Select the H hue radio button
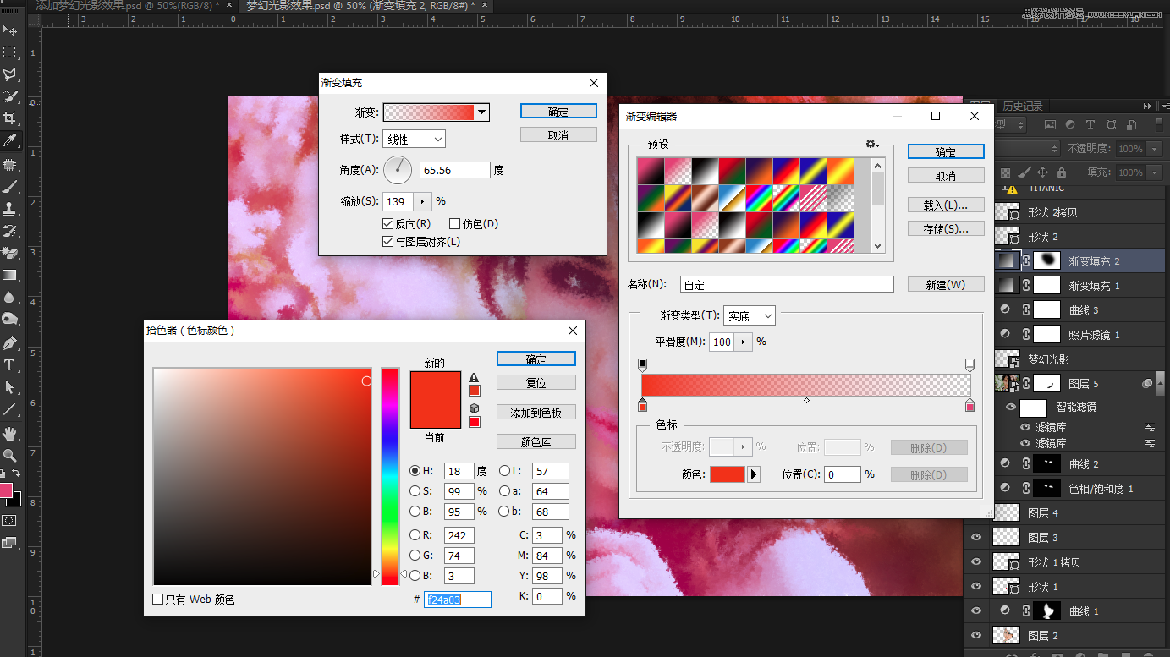Image resolution: width=1170 pixels, height=657 pixels. tap(415, 471)
